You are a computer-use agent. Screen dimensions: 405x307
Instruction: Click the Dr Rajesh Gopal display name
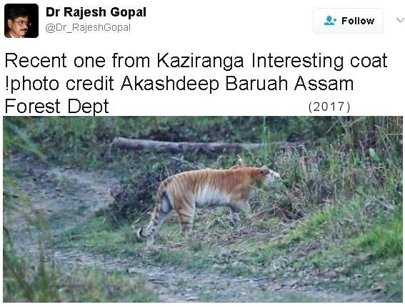point(96,12)
